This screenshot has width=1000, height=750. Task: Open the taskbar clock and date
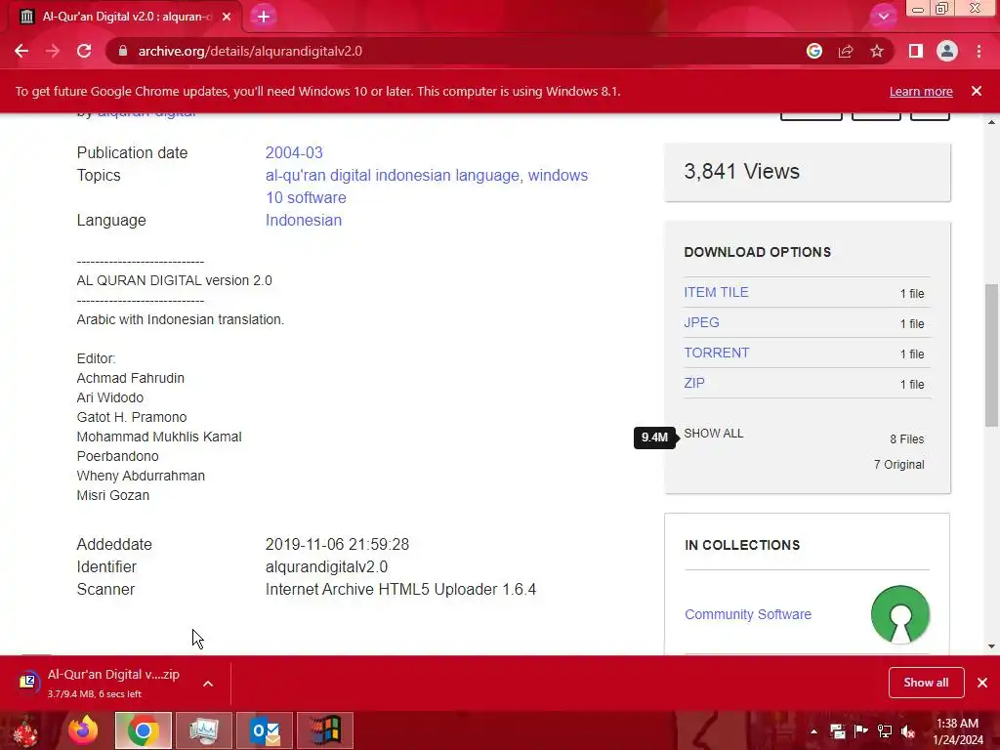pos(958,730)
